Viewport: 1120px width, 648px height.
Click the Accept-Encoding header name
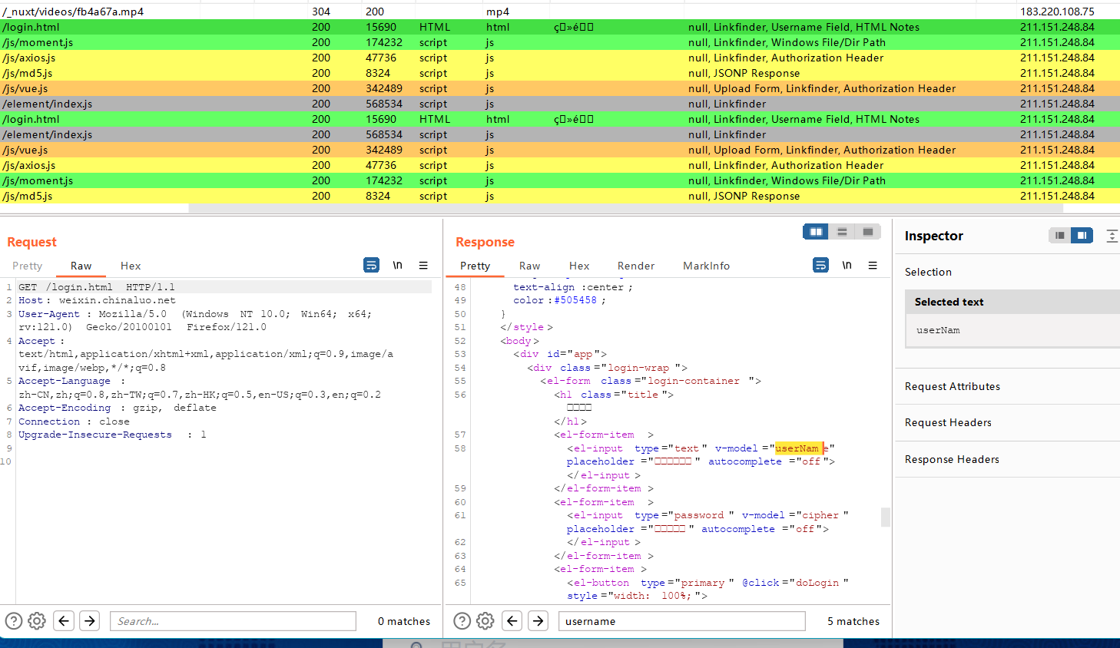(65, 408)
